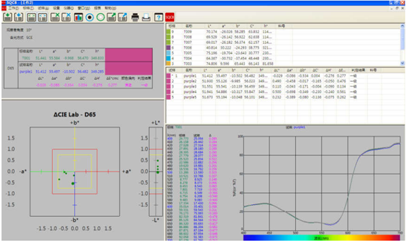Open the help question-mark icon

(x=158, y=18)
